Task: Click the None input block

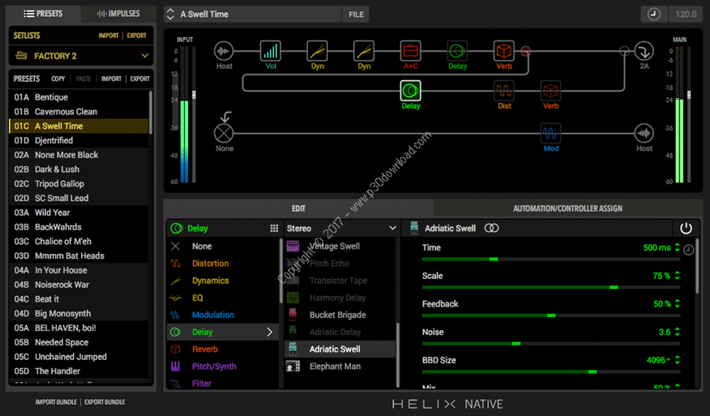Action: (224, 133)
